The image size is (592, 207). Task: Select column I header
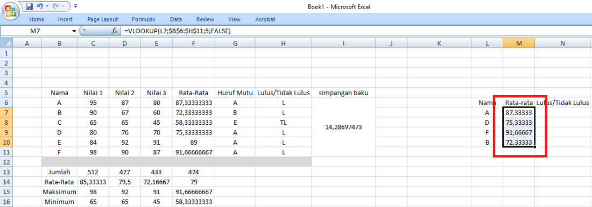point(343,44)
